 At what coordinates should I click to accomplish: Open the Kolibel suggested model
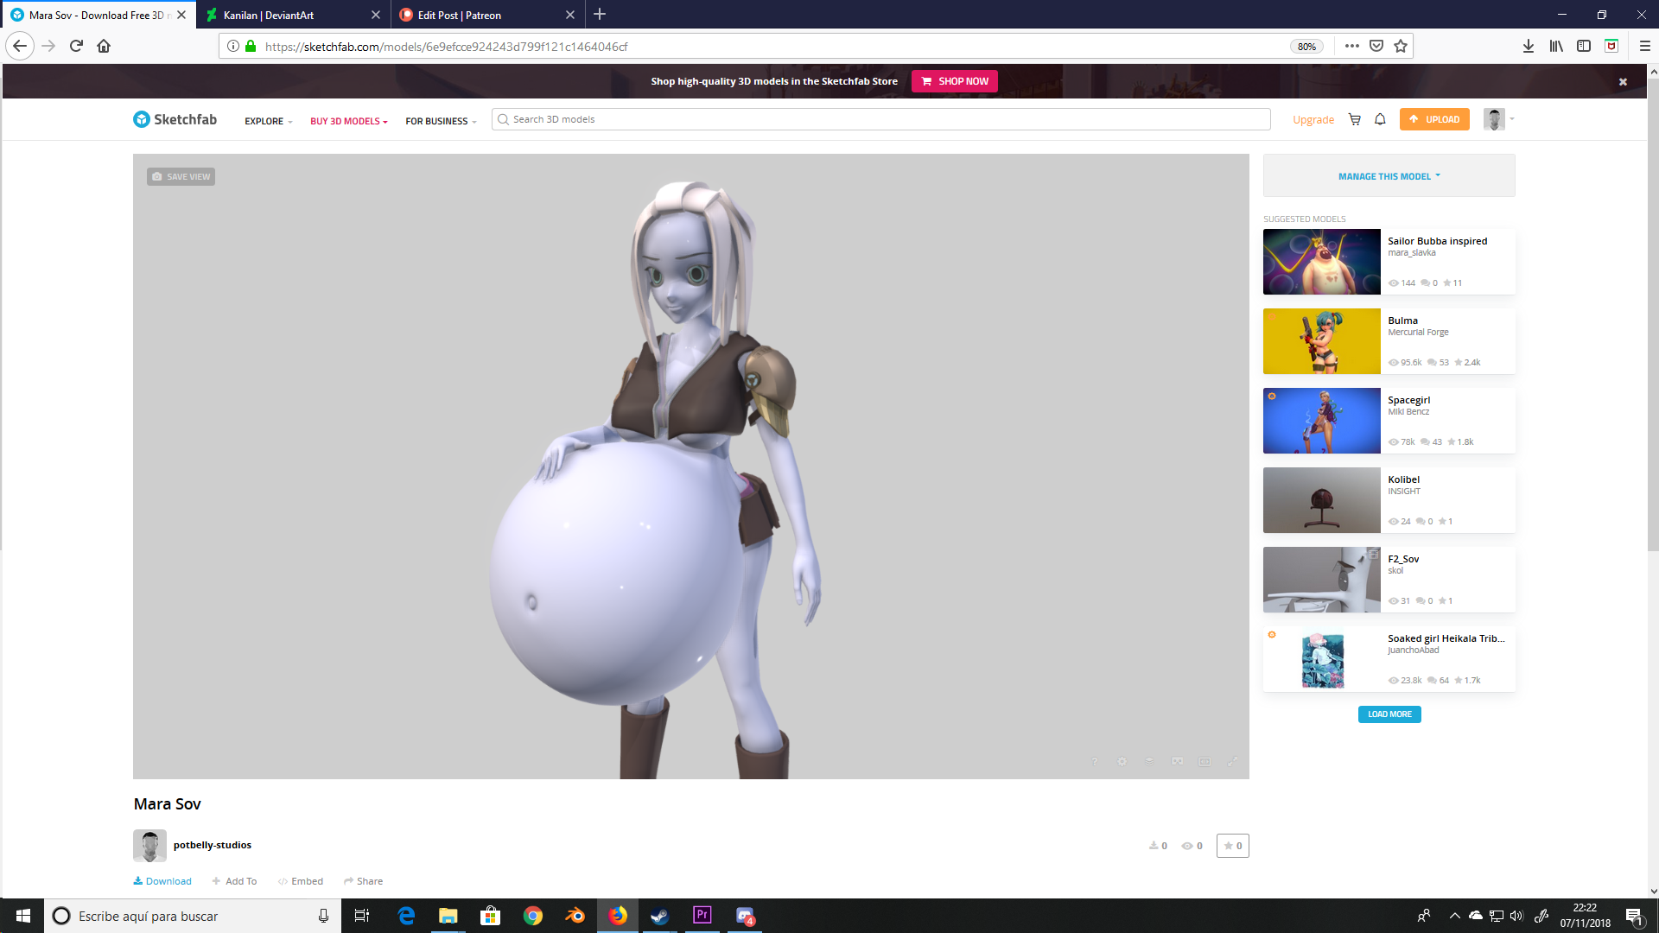(x=1389, y=500)
